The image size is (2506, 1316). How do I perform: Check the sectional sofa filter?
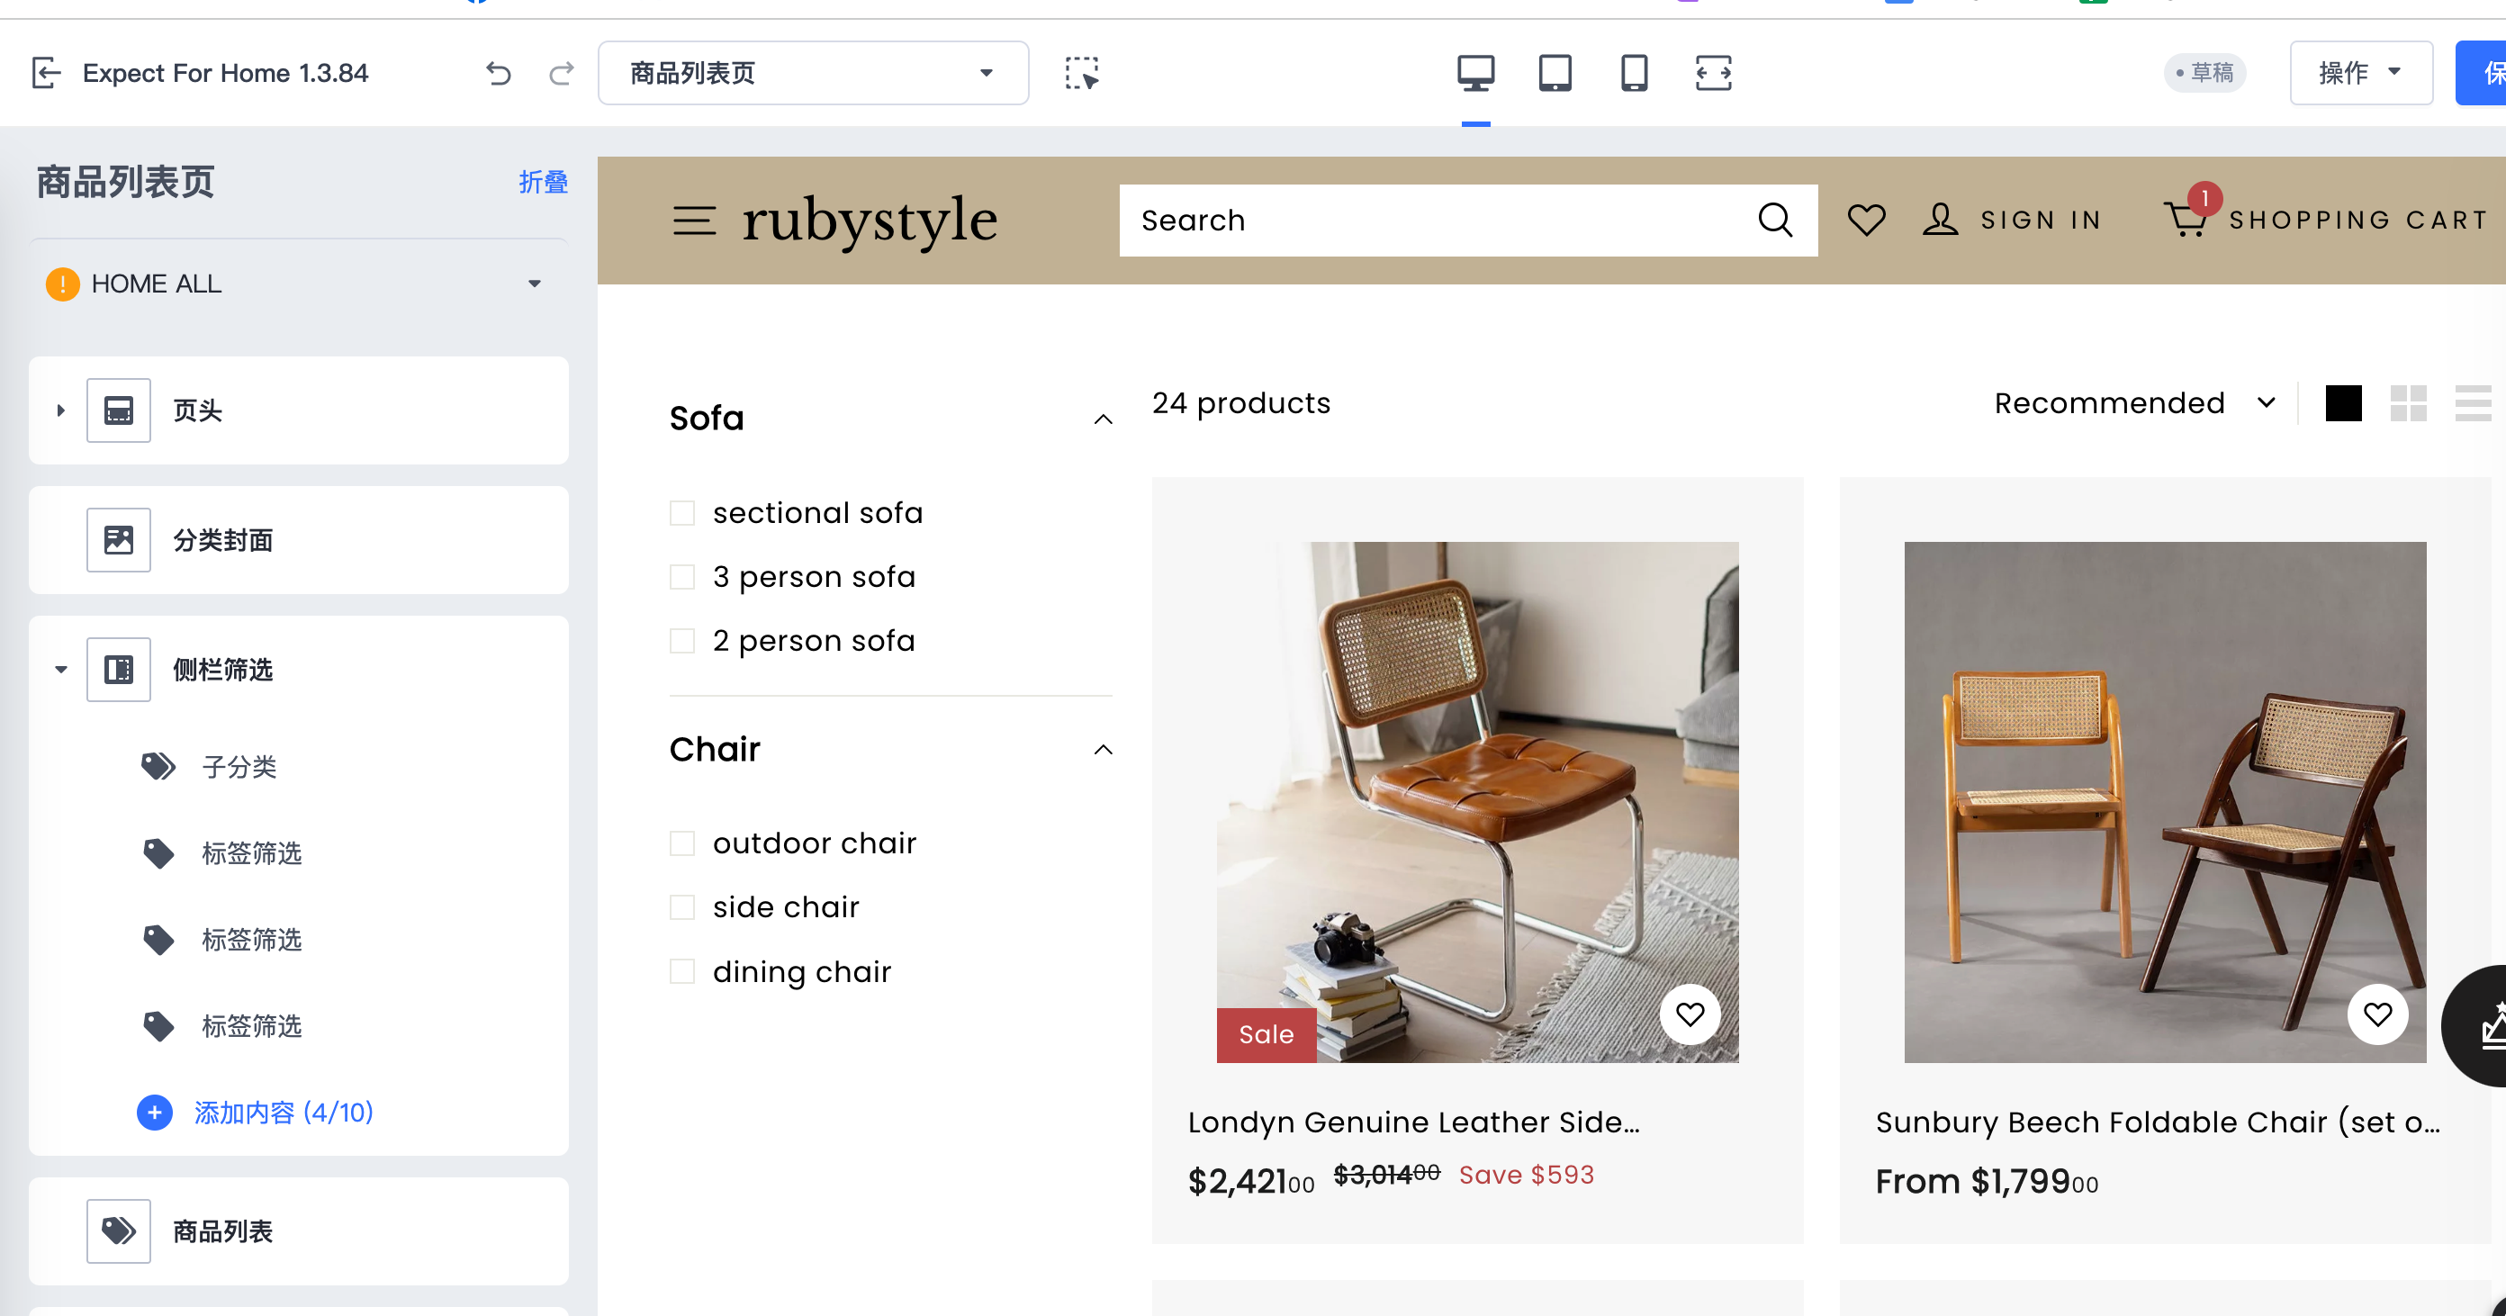point(682,512)
